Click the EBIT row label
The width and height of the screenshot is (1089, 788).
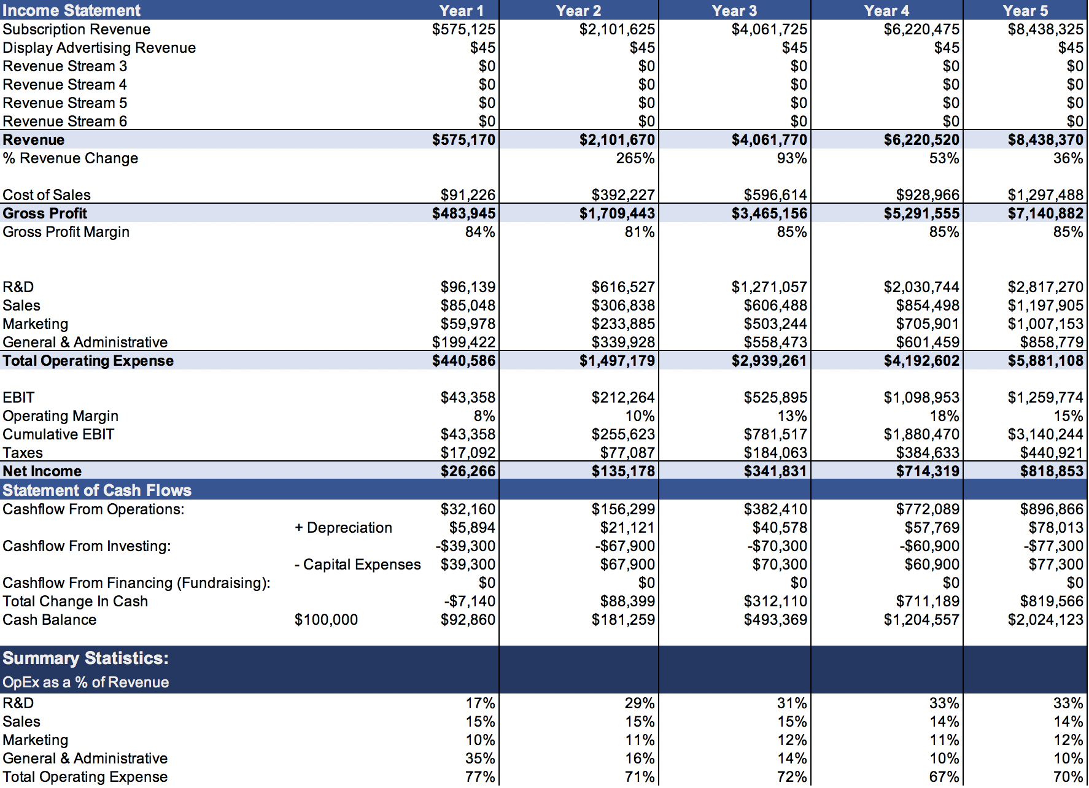click(18, 398)
